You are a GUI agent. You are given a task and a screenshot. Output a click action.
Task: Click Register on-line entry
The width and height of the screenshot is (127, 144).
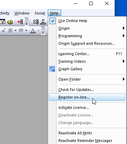[x=87, y=97]
